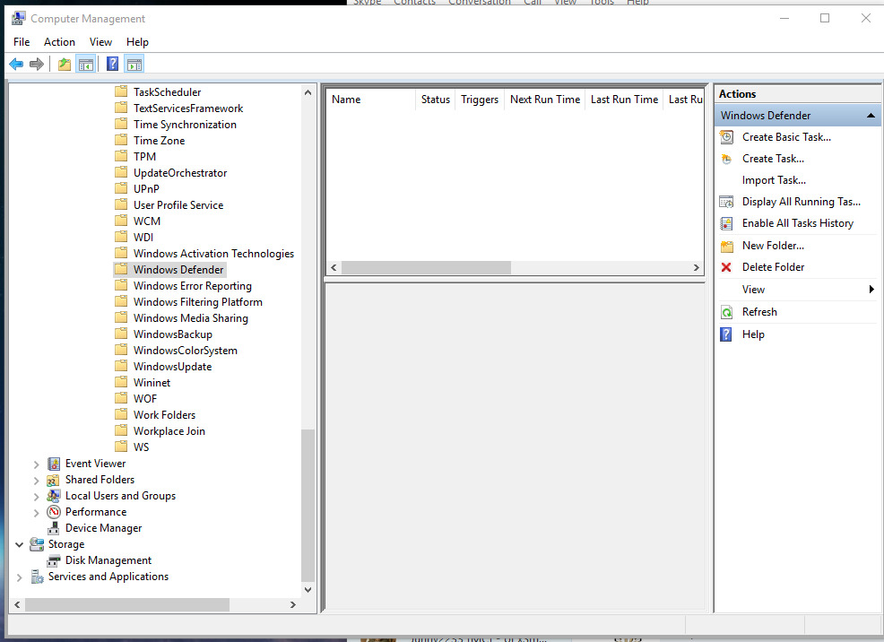Expand the Performance node
This screenshot has width=884, height=642.
(x=36, y=513)
